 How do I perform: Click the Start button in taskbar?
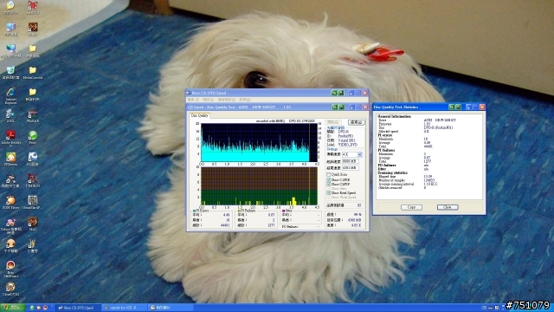pyautogui.click(x=12, y=308)
